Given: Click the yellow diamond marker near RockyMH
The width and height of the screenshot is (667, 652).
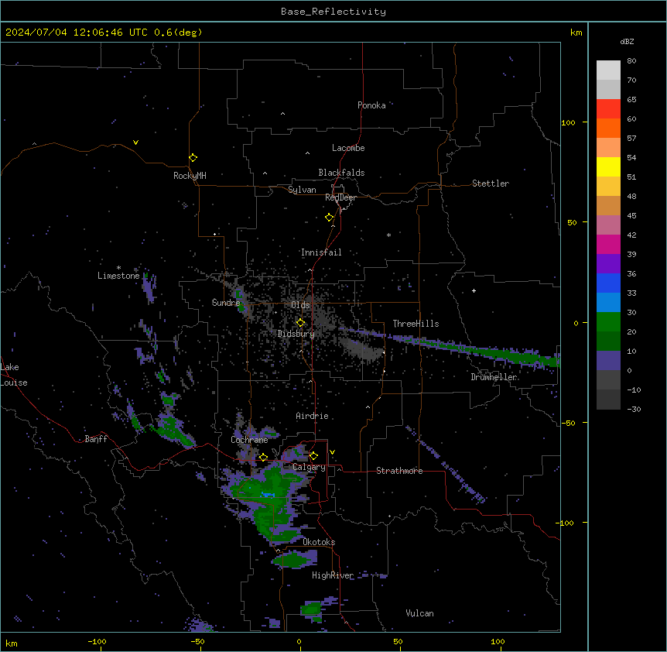Looking at the screenshot, I should tap(193, 158).
